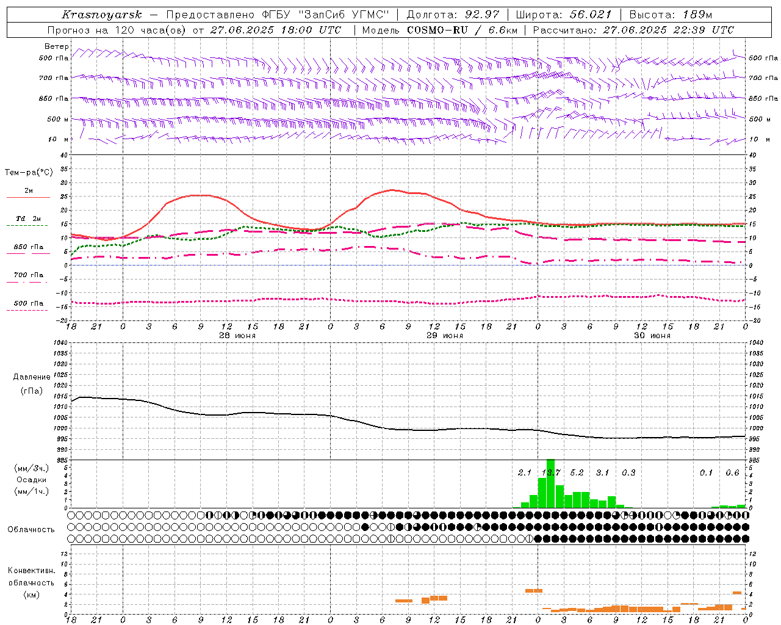
Task: Click the '28 июня' date label
Action: 237,336
